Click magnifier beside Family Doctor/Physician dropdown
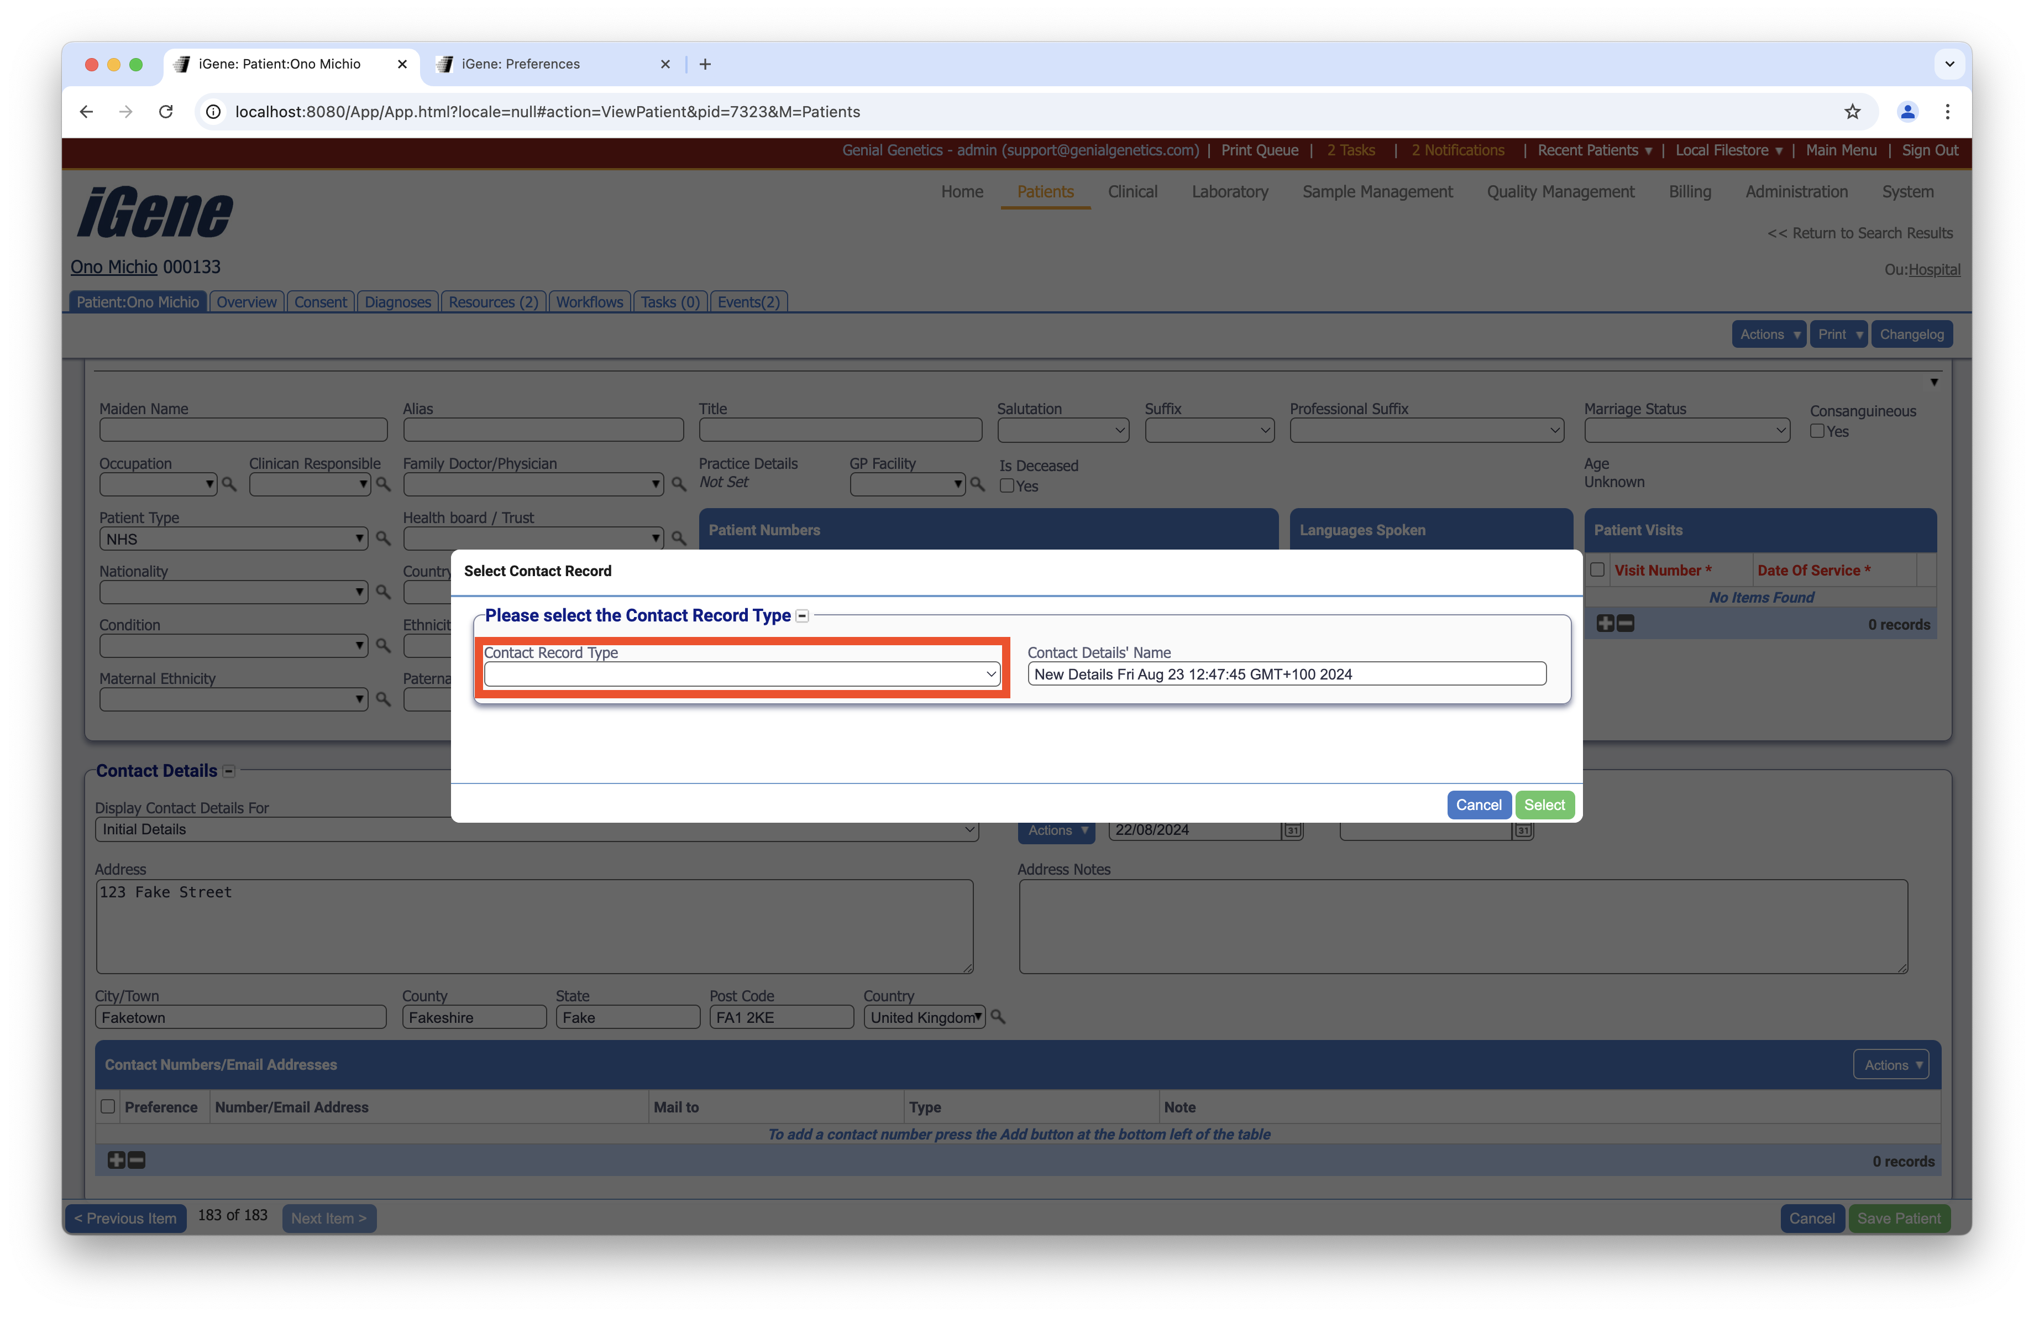2034x1317 pixels. tap(679, 484)
